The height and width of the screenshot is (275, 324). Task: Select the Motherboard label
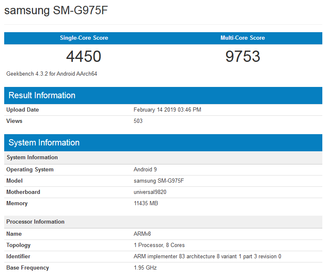coord(23,192)
